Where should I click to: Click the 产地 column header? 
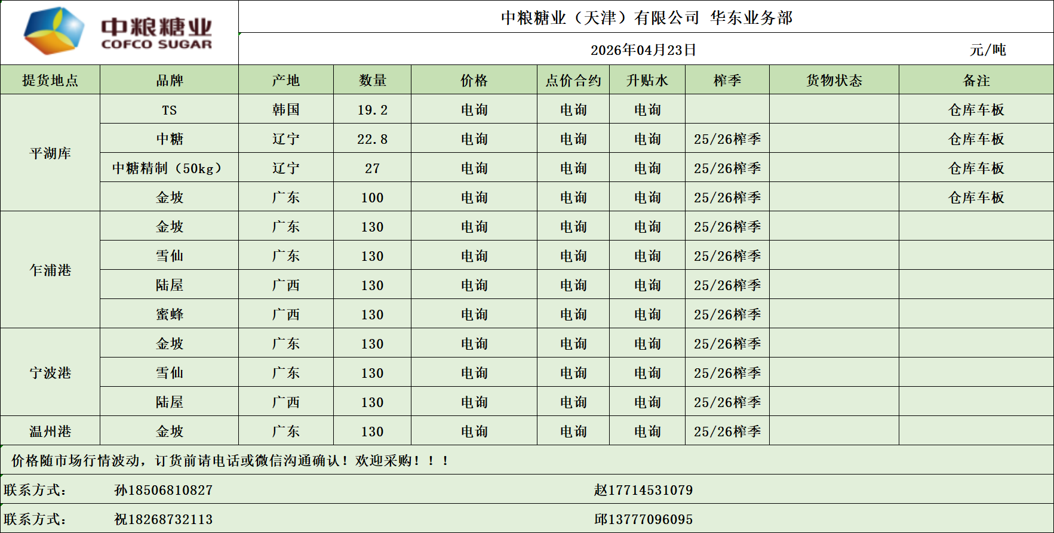pos(286,81)
